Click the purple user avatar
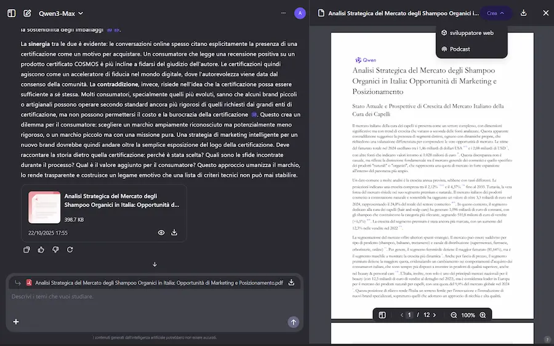The width and height of the screenshot is (554, 346). pyautogui.click(x=300, y=13)
